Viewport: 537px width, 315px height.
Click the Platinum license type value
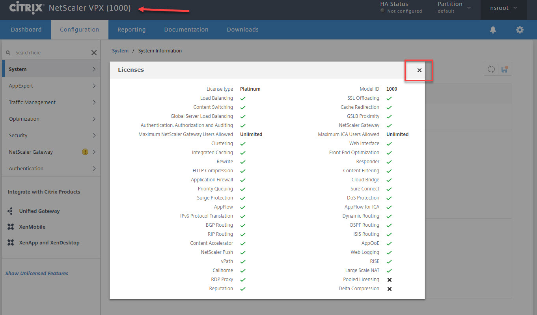click(x=250, y=89)
